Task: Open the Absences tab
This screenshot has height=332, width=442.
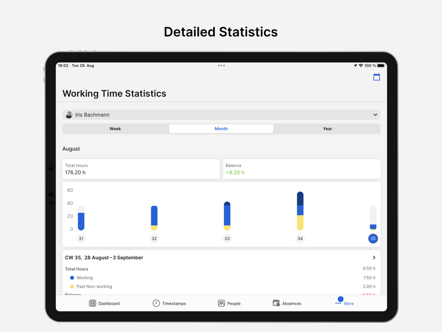Action: [287, 303]
